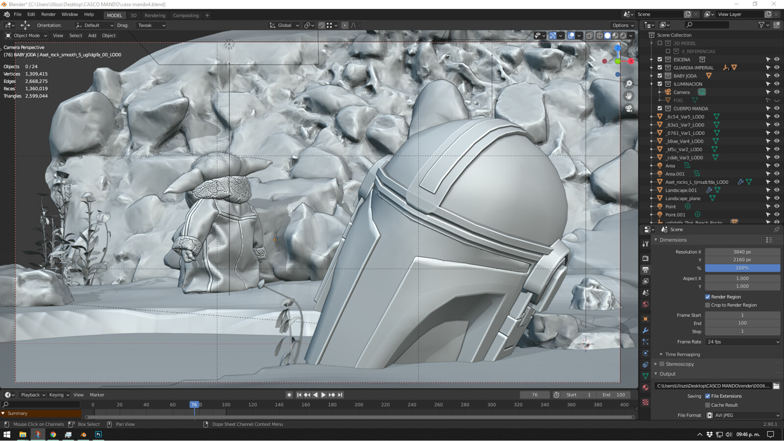Image resolution: width=784 pixels, height=441 pixels.
Task: Open the Object Data green triangle tab
Action: pos(645,376)
